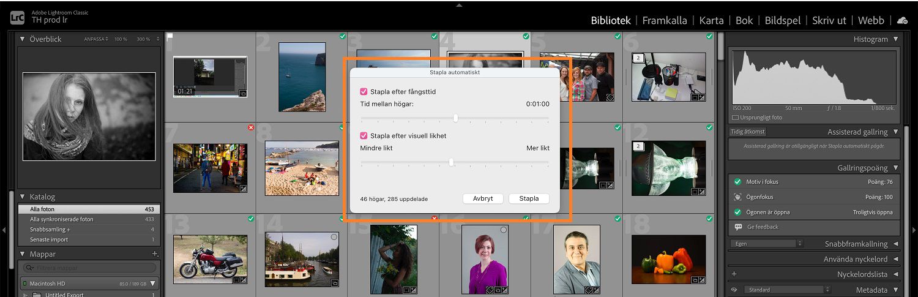Switch to the Bildspel module
Screen dimensions: 918x297
tap(783, 20)
